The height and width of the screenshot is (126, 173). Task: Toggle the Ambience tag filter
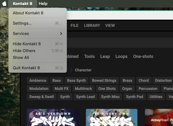coord(38,80)
